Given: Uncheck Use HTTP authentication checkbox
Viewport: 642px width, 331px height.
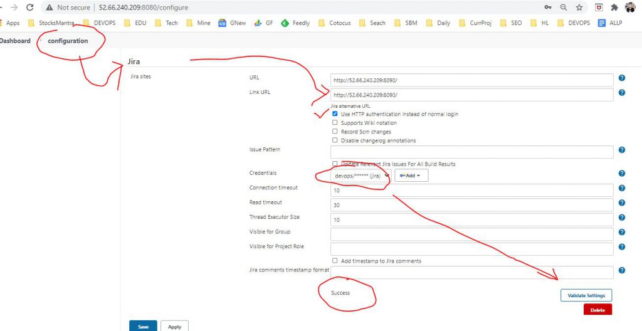Looking at the screenshot, I should 335,114.
